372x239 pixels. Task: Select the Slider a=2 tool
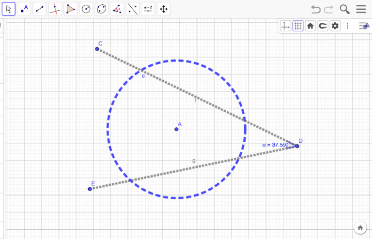148,9
